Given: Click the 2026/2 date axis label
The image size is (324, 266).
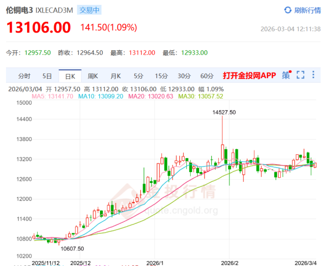Looking at the screenshot, I should tap(230, 263).
